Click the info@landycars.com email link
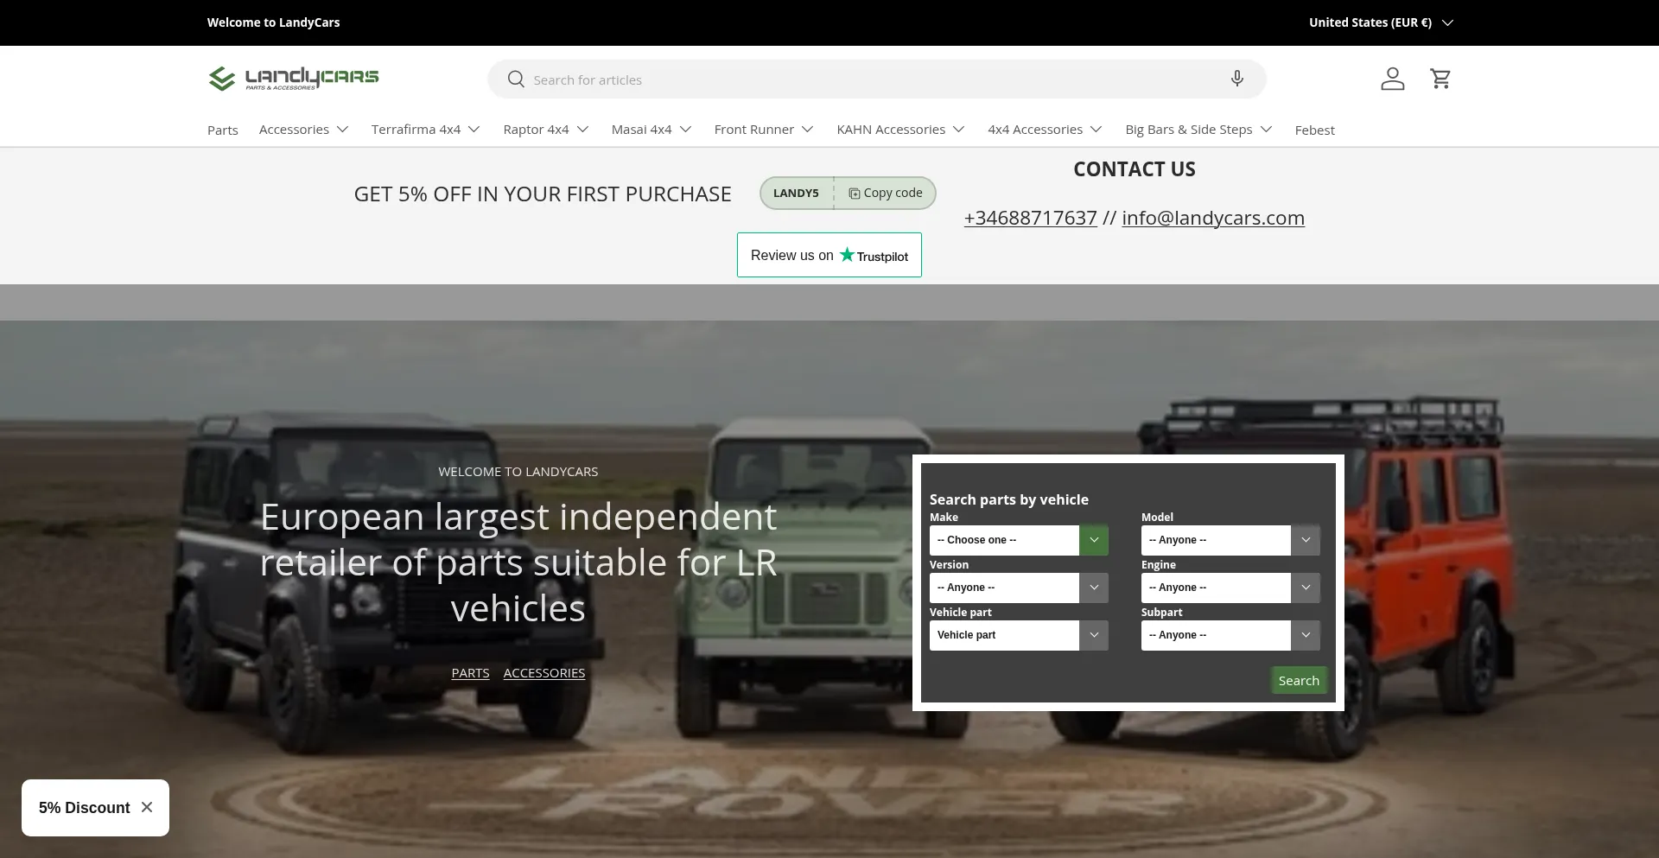The width and height of the screenshot is (1659, 858). (1212, 218)
